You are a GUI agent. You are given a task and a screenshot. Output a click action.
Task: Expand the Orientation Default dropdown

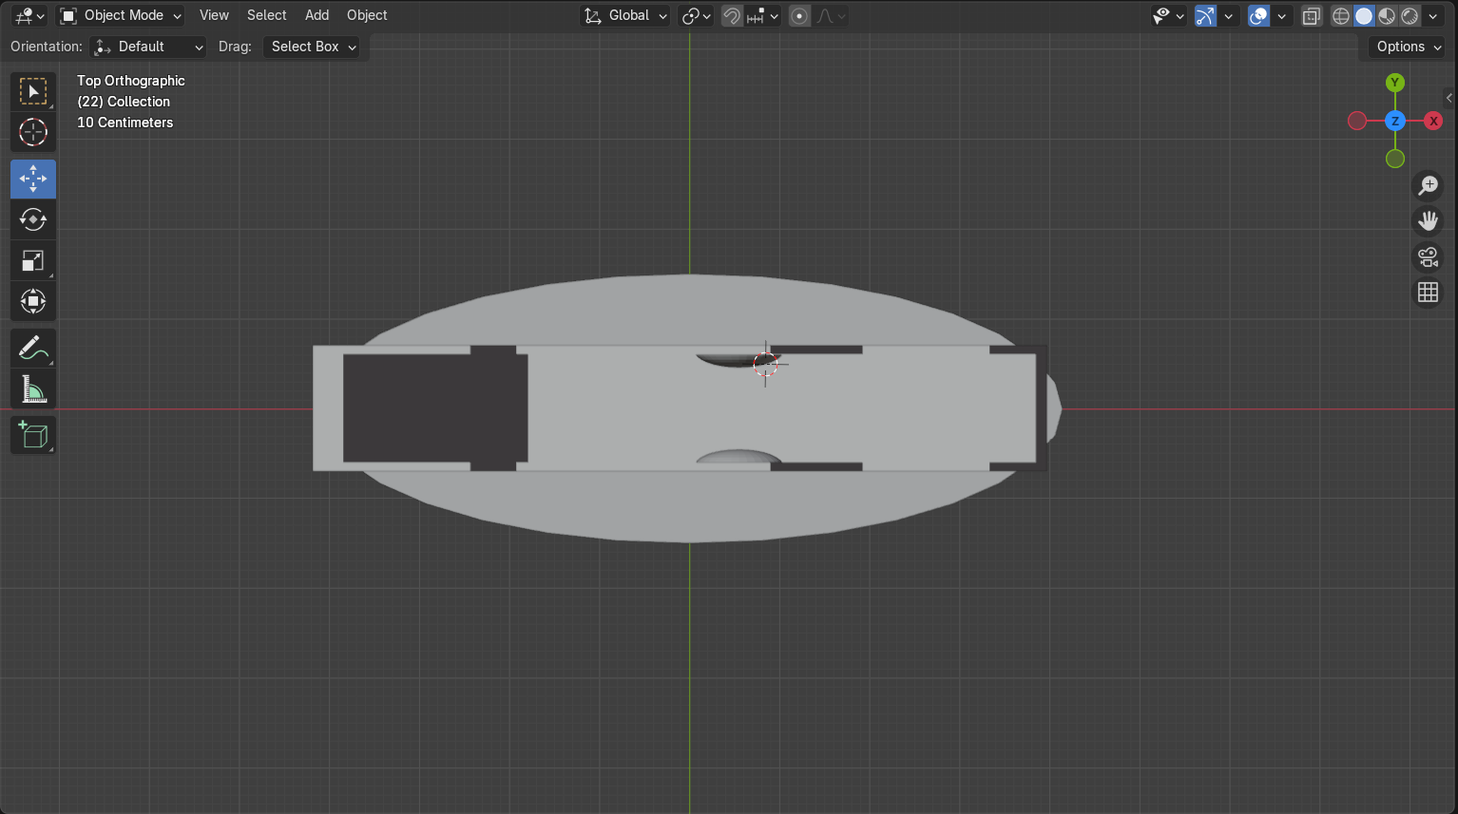[x=148, y=47]
